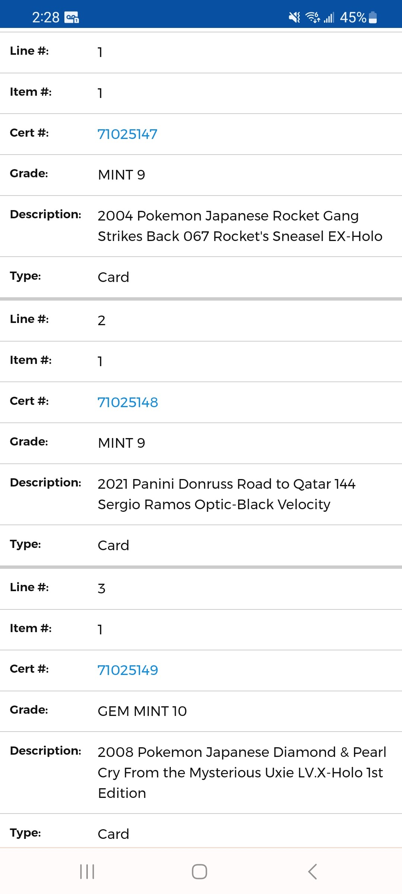Screen dimensions: 402x894
Task: Tap the 2:28 clock in status bar
Action: (x=45, y=17)
